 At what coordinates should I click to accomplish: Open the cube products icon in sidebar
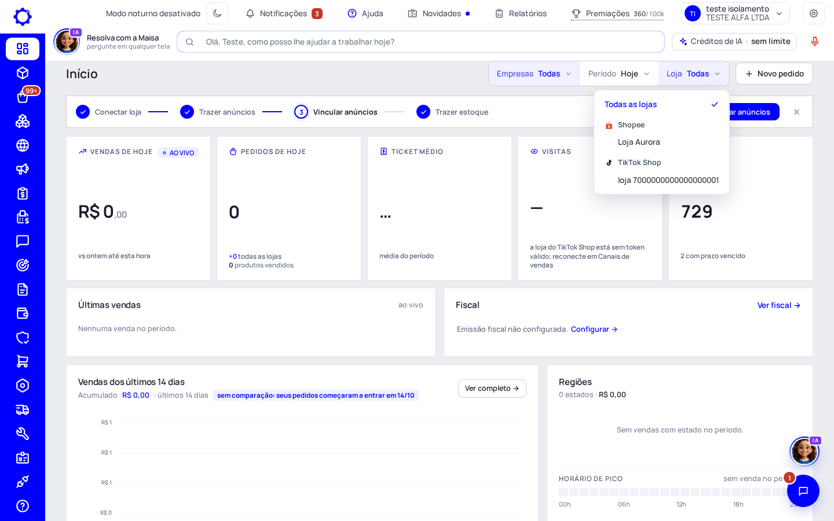click(23, 73)
